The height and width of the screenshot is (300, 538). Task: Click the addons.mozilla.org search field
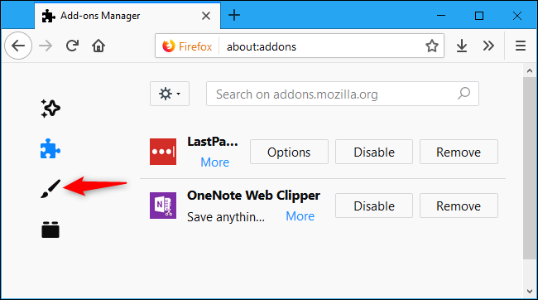click(x=343, y=94)
